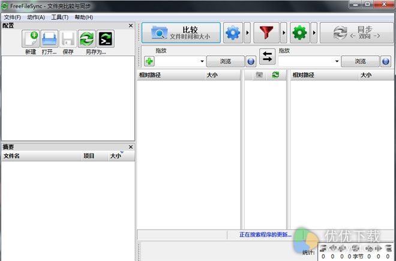The image size is (396, 261).
Task: Start comparison with the 比较 button
Action: click(181, 32)
